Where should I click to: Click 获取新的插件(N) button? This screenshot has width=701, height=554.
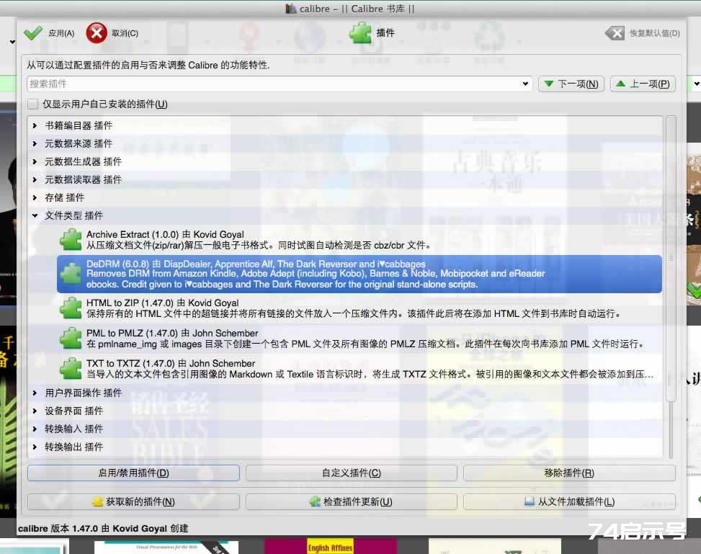133,501
